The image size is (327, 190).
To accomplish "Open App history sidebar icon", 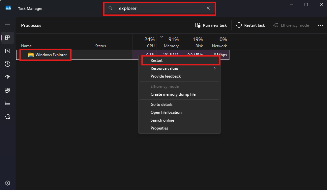I will pos(8,64).
